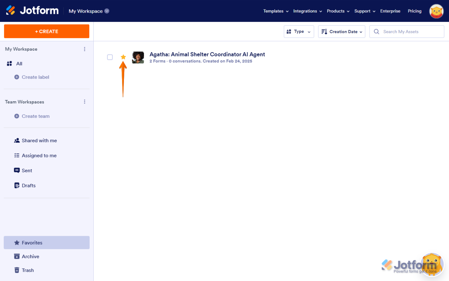
Task: Click the plus icon next to Create team
Action: click(17, 116)
